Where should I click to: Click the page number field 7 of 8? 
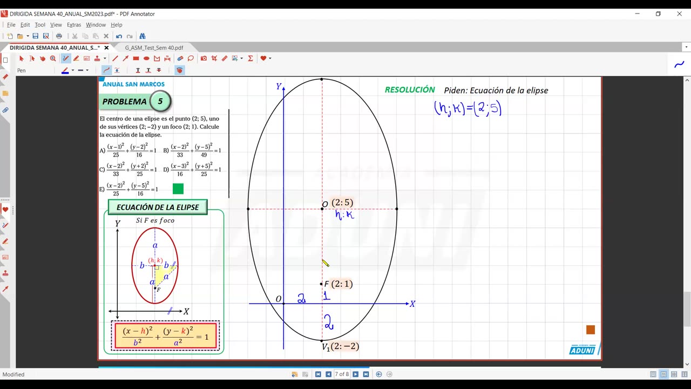pyautogui.click(x=342, y=374)
